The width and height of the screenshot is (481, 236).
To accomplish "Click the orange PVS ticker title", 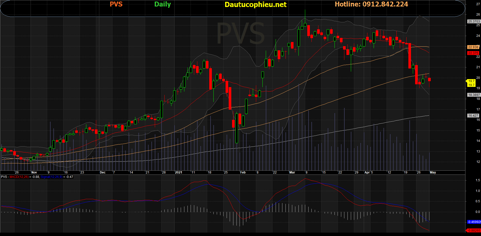I will tap(116, 4).
